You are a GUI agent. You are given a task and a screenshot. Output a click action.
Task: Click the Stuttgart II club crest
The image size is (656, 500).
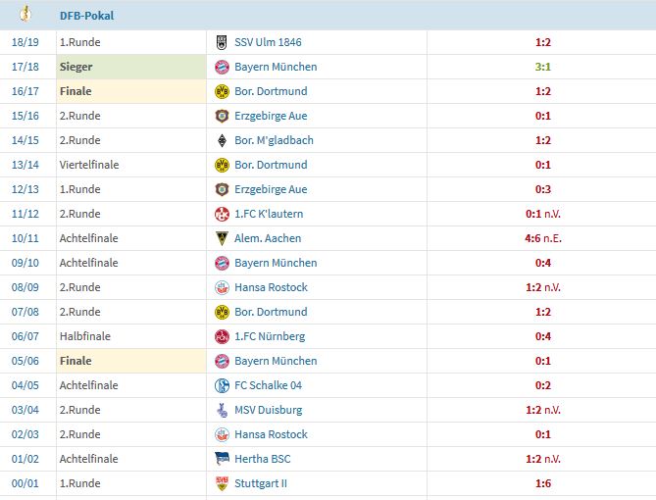(222, 483)
